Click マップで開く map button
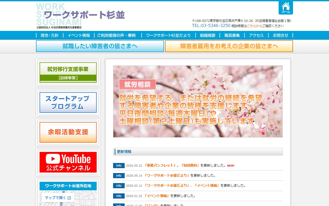 point(58,198)
